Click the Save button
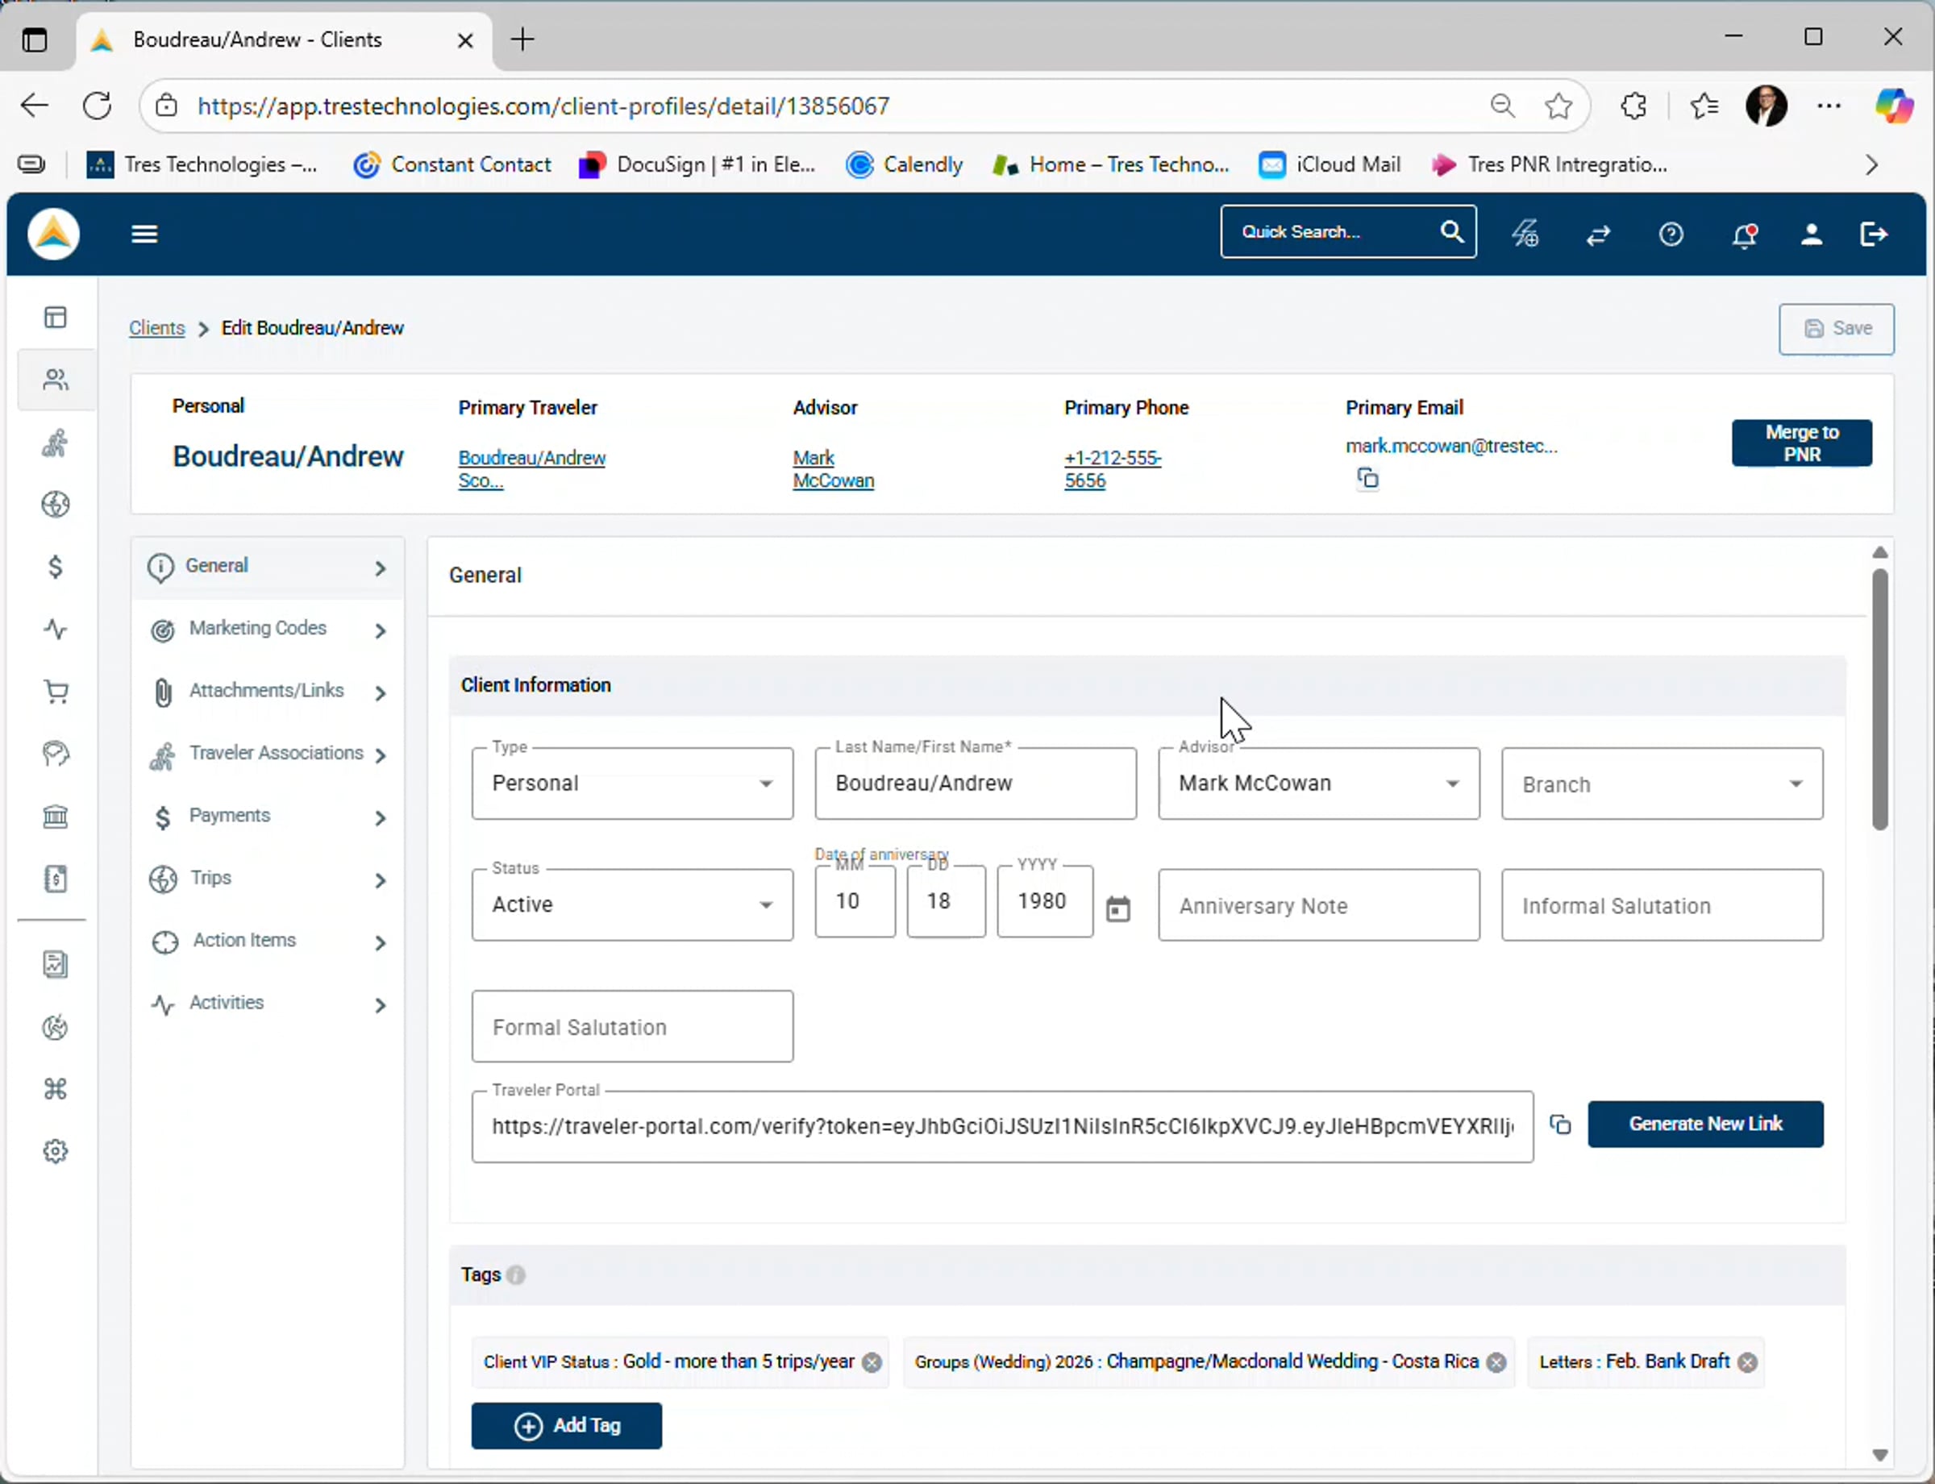Viewport: 1935px width, 1484px height. 1835,329
